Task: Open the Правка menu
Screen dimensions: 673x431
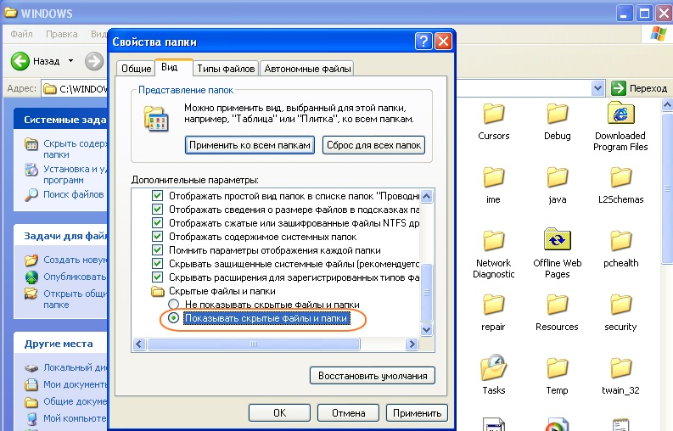Action: [x=62, y=34]
